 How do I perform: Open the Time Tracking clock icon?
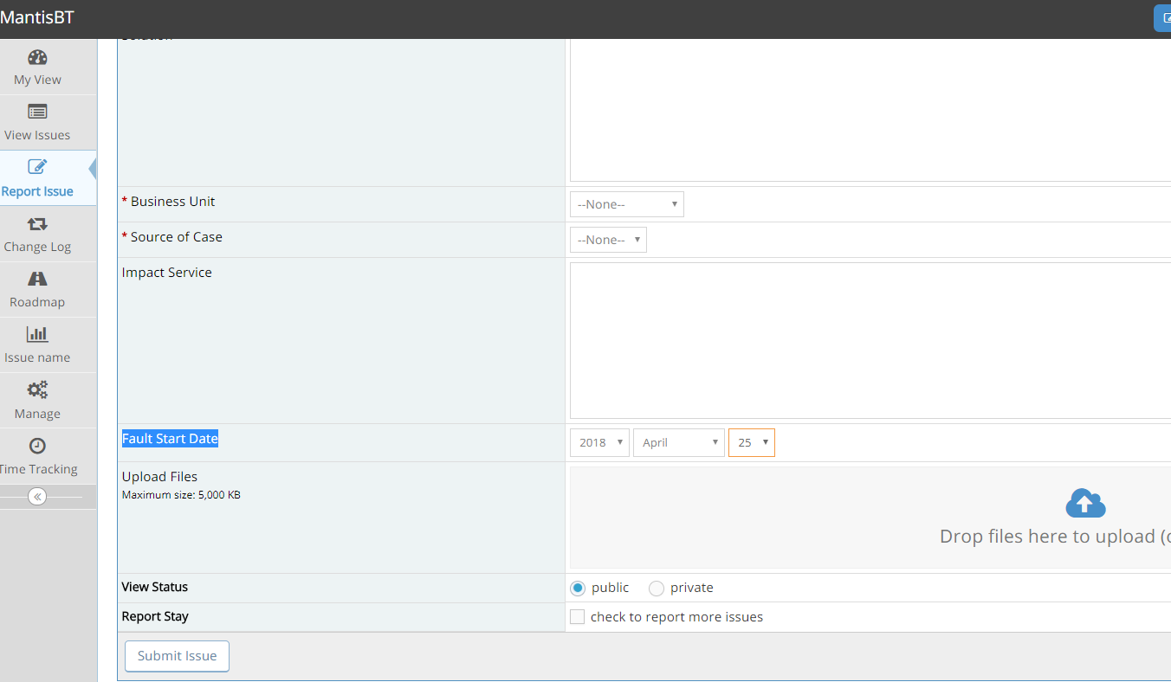pos(37,446)
